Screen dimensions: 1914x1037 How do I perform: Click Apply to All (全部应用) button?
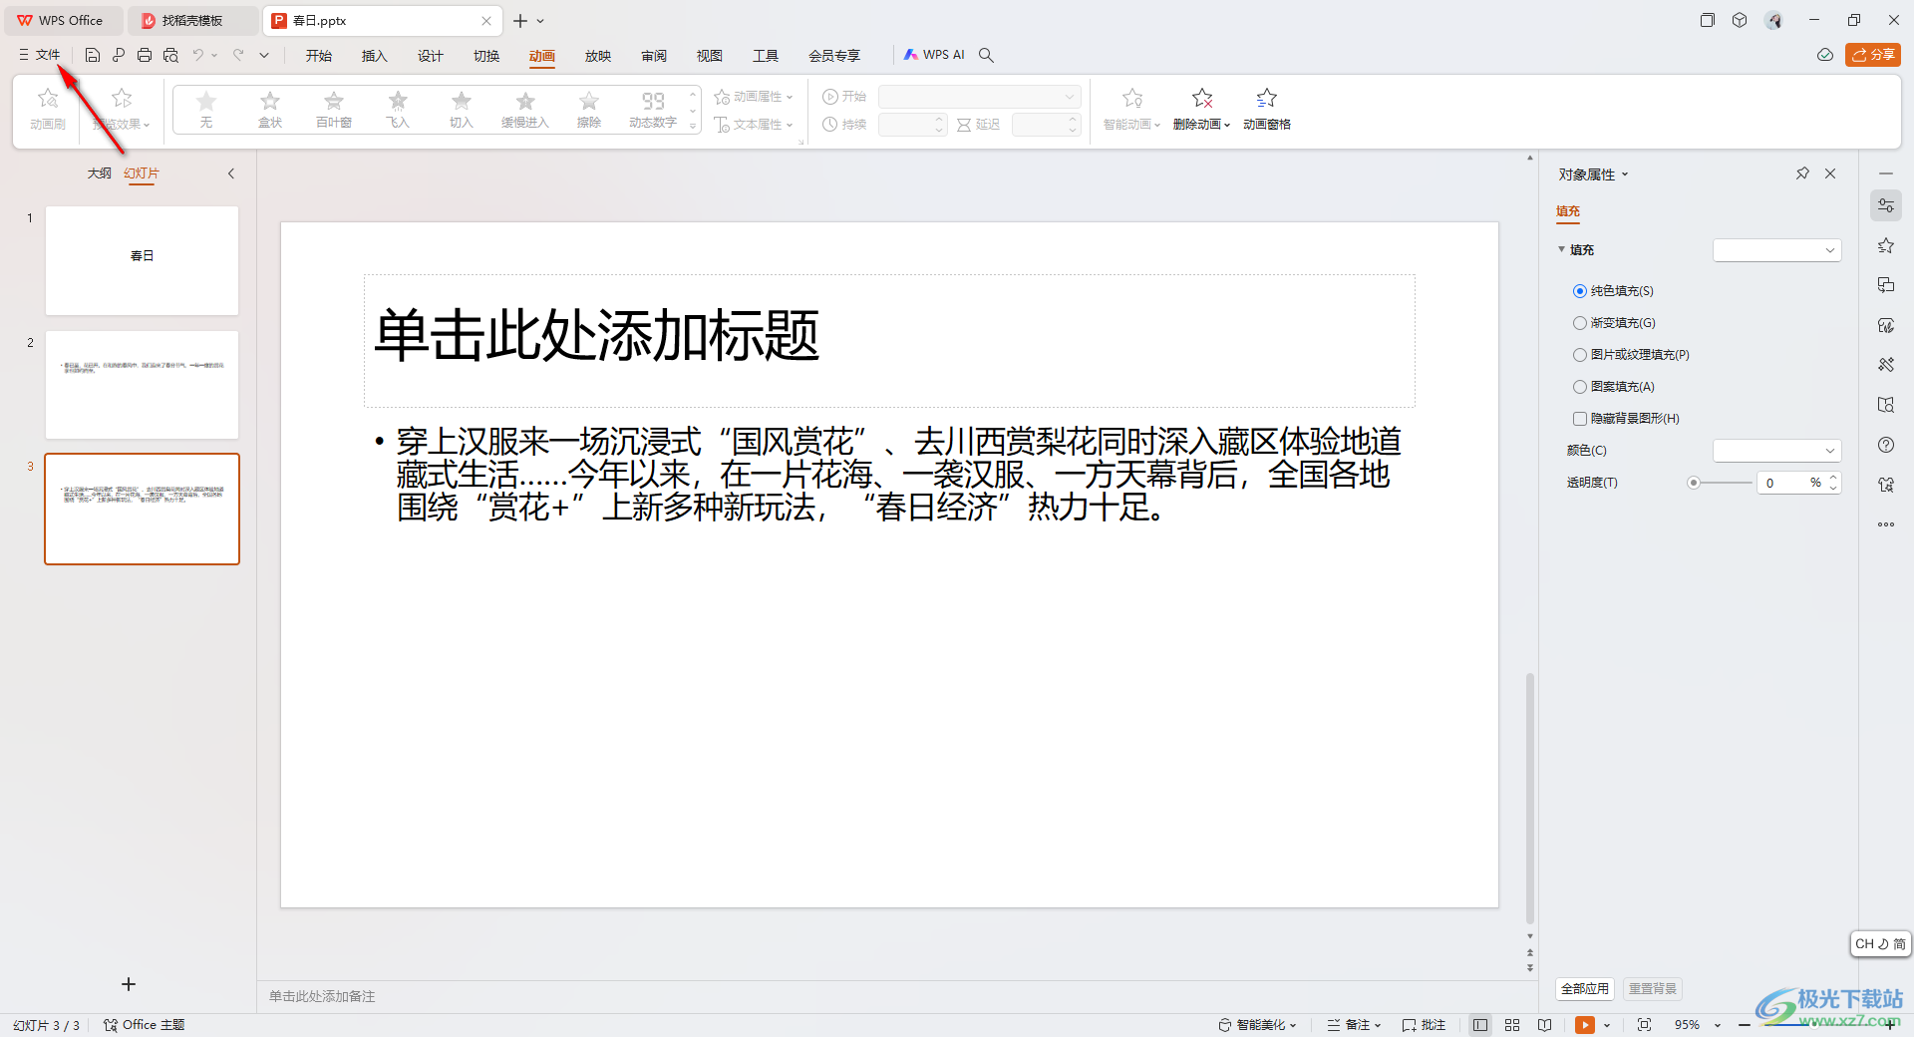click(x=1585, y=989)
